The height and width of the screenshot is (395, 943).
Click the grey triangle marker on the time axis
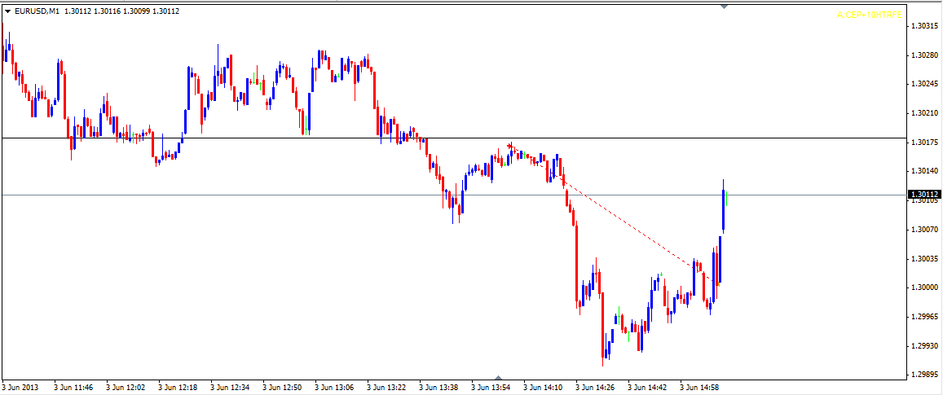(499, 377)
